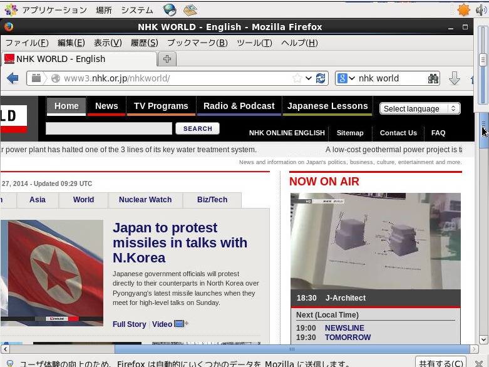Screen dimensions: 489x367
Task: Go to the News navigation tab
Action: (106, 106)
